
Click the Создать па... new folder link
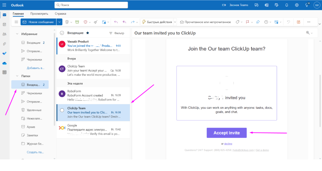click(35, 152)
